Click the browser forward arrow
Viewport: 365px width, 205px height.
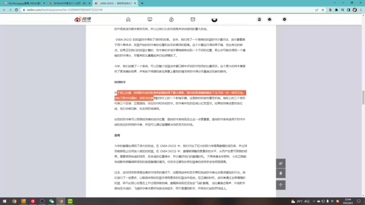tap(10, 10)
